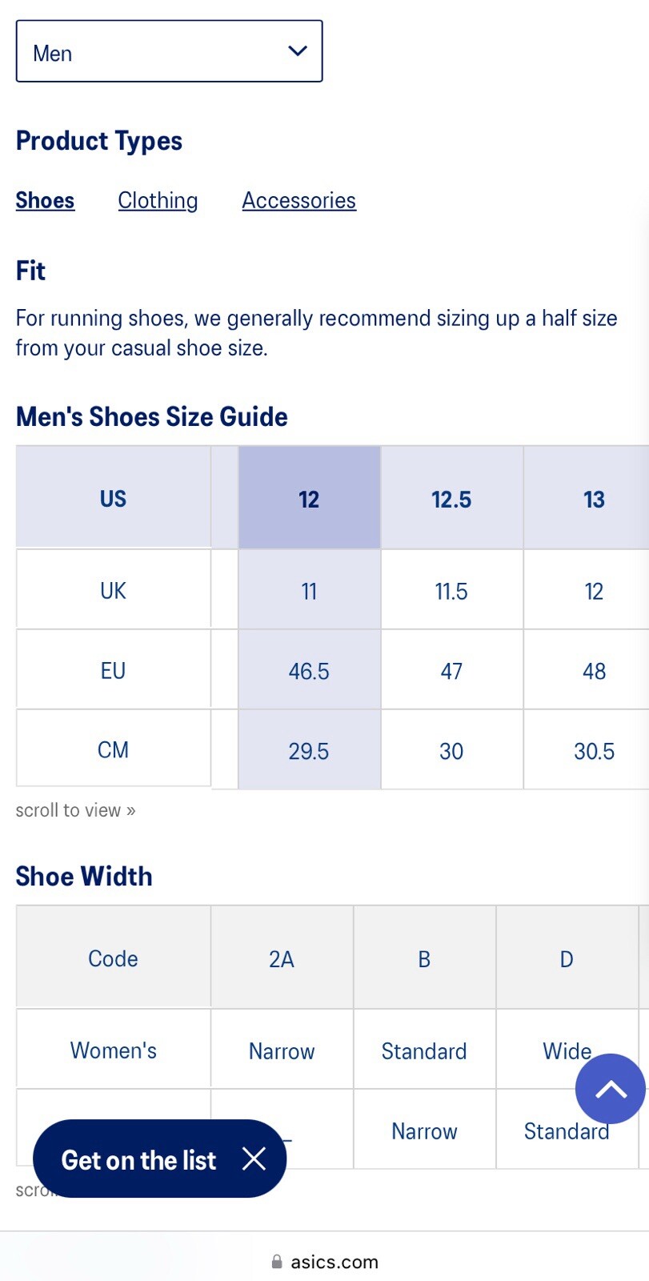The image size is (649, 1281).
Task: Click the EU 46.5 size cell
Action: 309,670
